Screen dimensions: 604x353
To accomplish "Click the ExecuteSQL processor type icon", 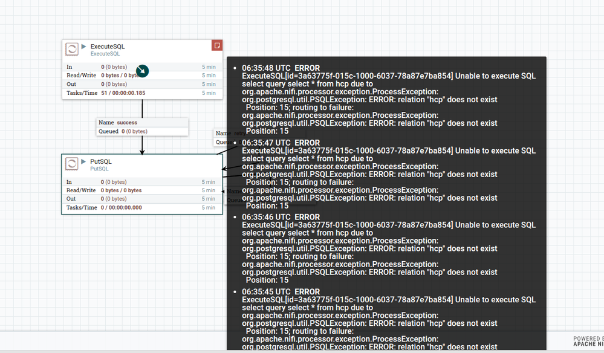I will point(71,49).
